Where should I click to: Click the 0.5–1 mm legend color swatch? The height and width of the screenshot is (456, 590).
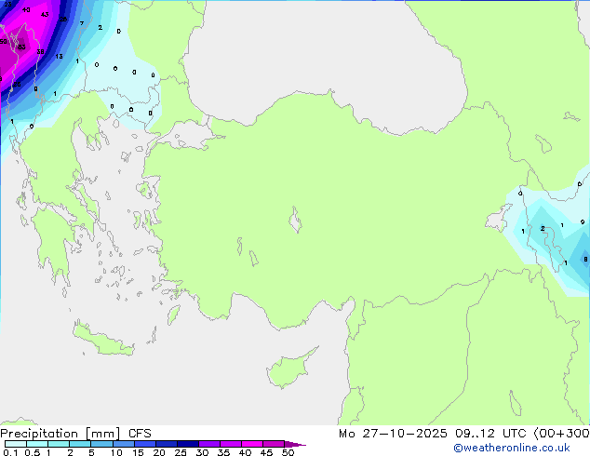(x=37, y=444)
